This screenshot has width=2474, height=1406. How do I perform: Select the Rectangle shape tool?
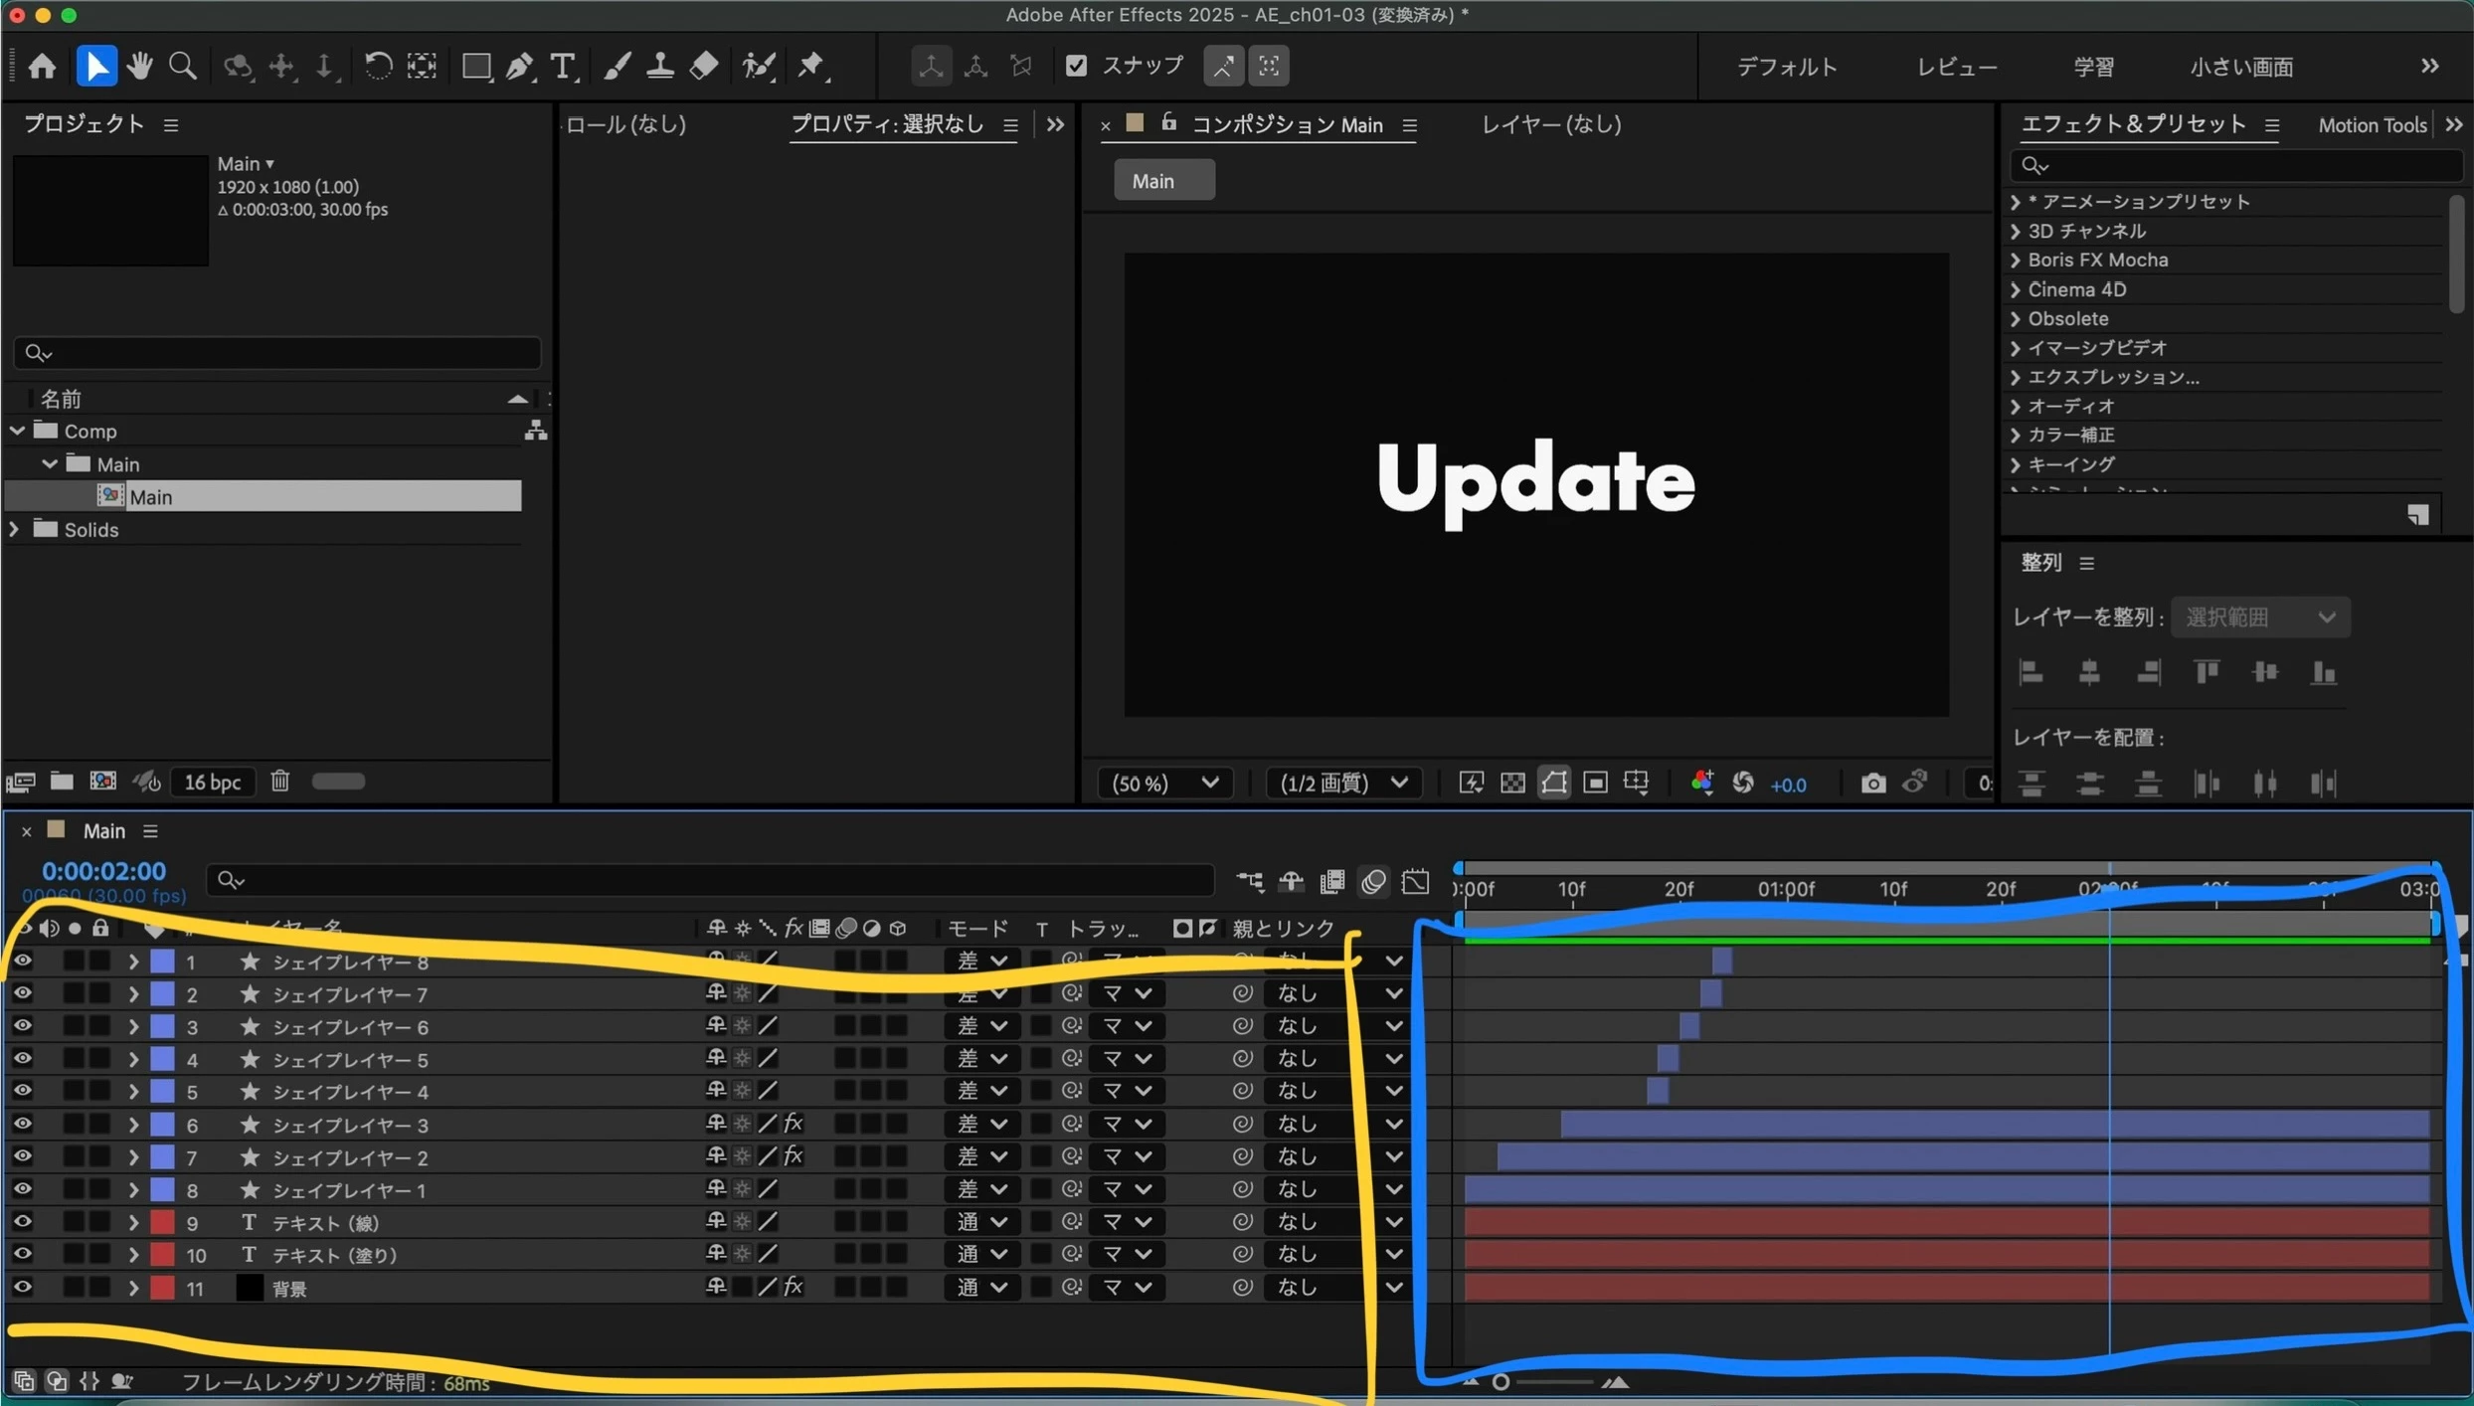tap(475, 66)
